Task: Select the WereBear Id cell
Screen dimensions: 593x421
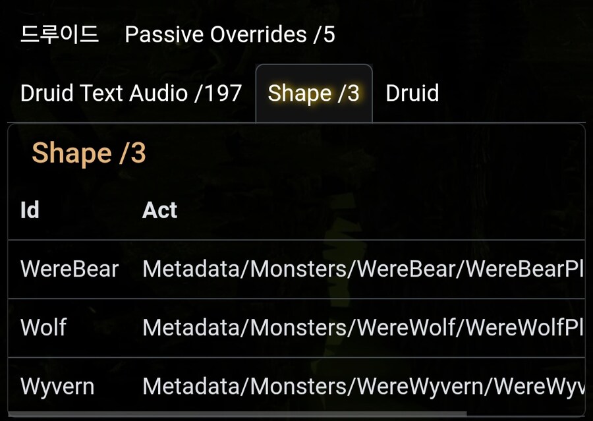Action: tap(69, 269)
